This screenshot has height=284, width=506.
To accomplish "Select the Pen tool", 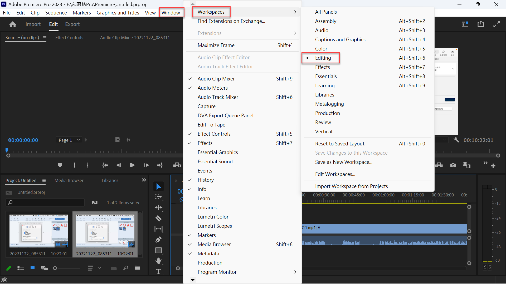I will 158,240.
